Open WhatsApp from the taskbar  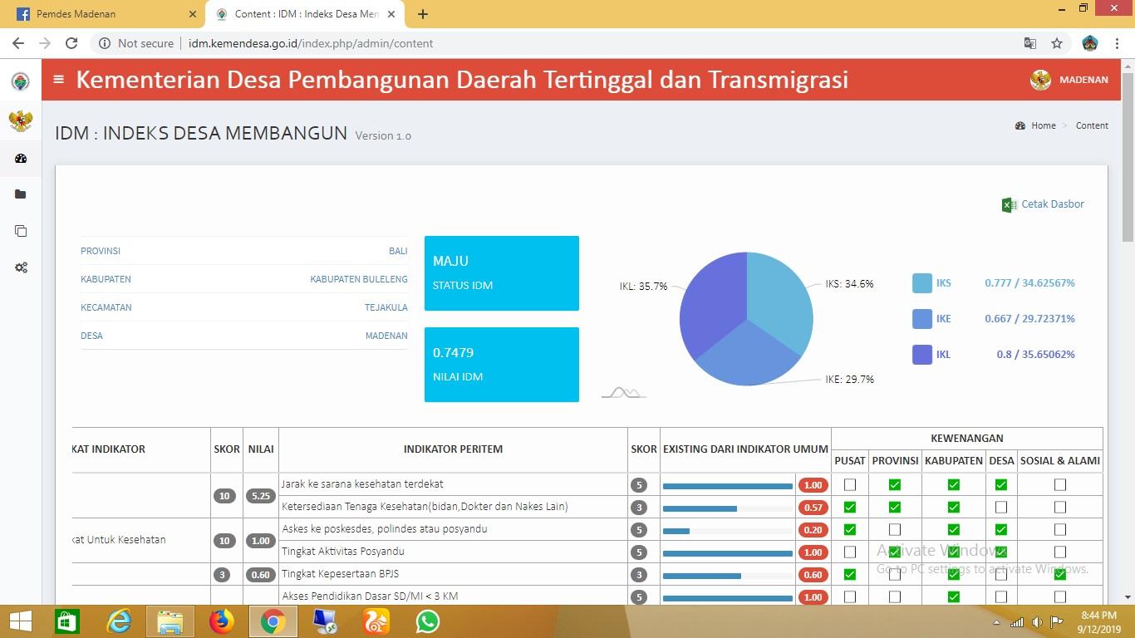click(x=427, y=621)
